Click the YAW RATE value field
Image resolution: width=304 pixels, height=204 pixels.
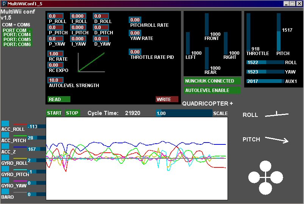click(x=135, y=33)
